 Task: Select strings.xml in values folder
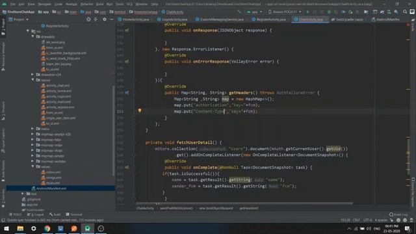[53, 177]
